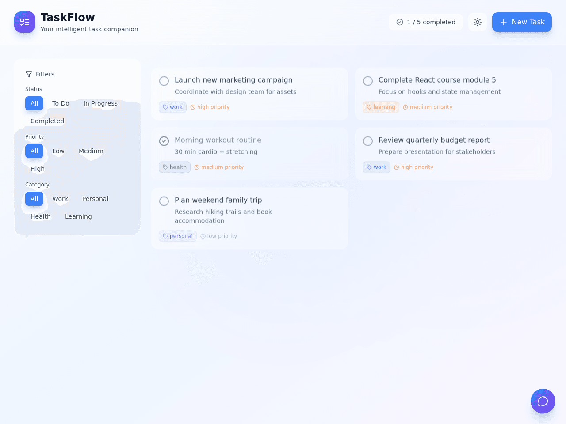Filter priority by High
This screenshot has width=566, height=424.
pos(38,169)
